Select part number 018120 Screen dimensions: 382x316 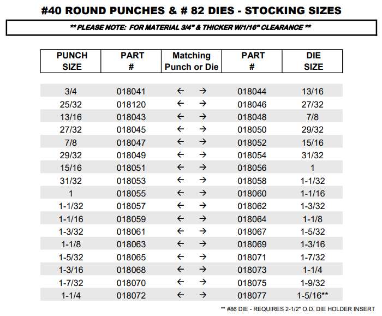131,104
